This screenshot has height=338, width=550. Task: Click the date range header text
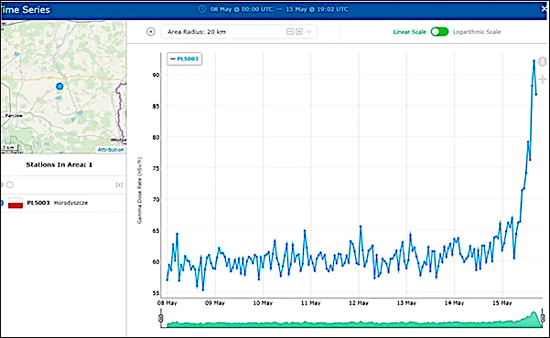click(x=279, y=9)
